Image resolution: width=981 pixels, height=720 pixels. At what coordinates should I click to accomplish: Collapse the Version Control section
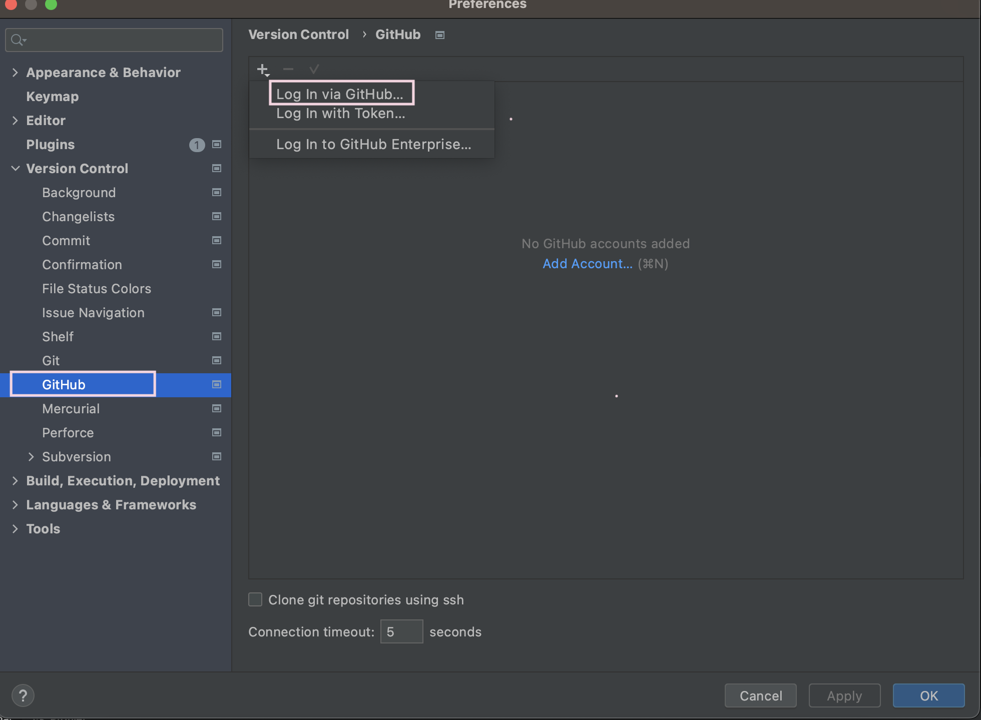tap(15, 169)
